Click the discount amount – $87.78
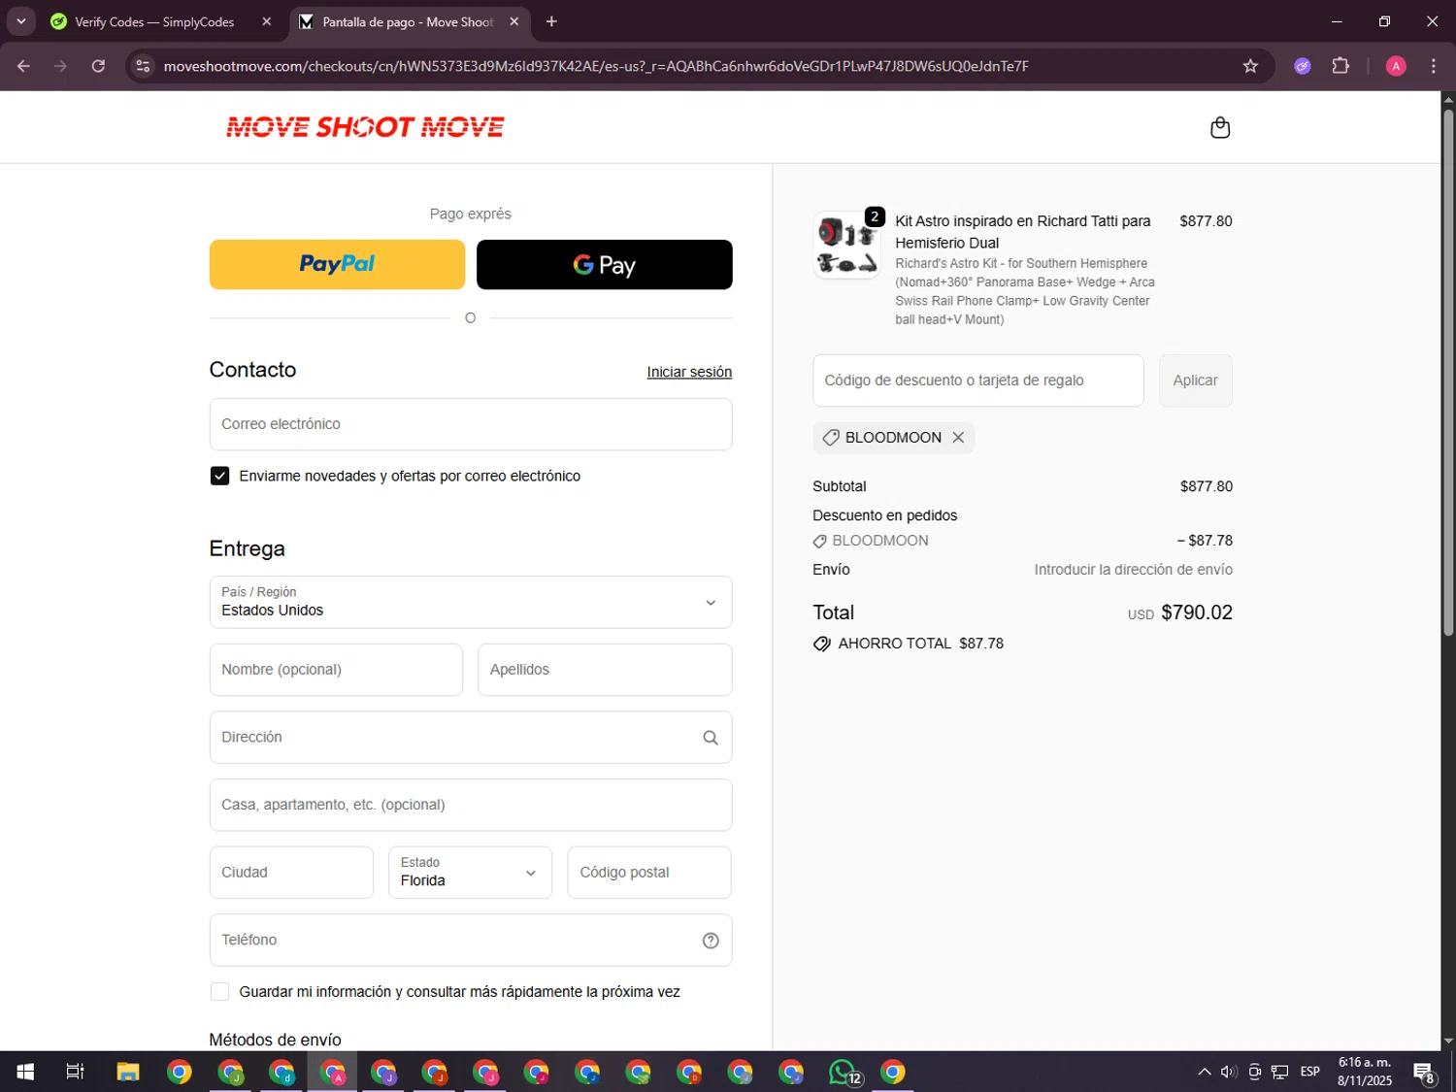The height and width of the screenshot is (1092, 1456). (x=1205, y=541)
